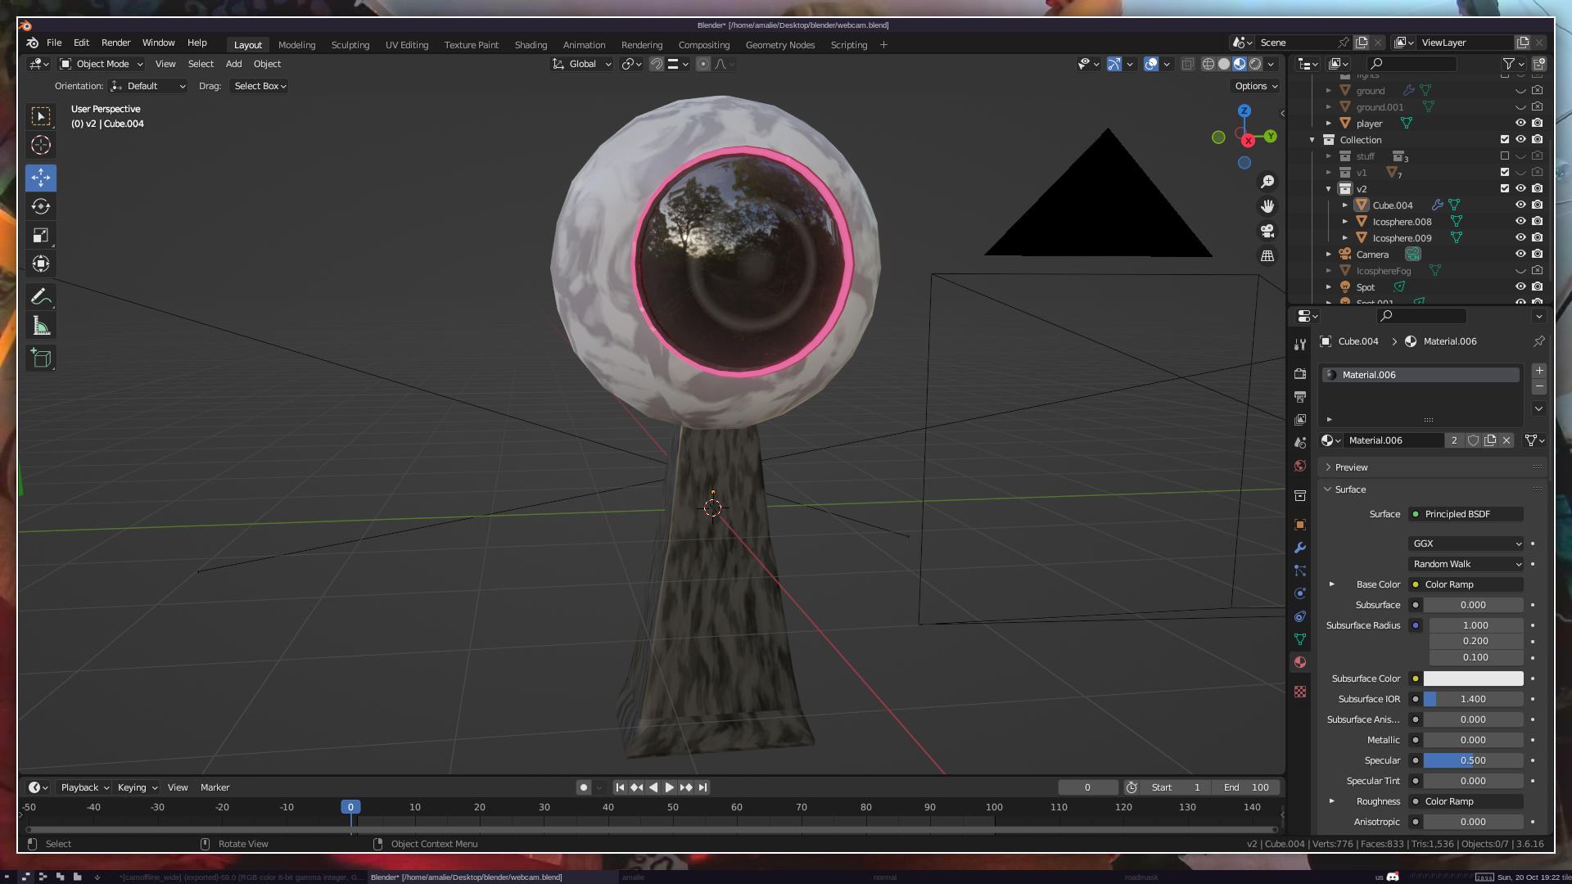This screenshot has height=884, width=1572.
Task: Select the Move tool
Action: tap(41, 178)
